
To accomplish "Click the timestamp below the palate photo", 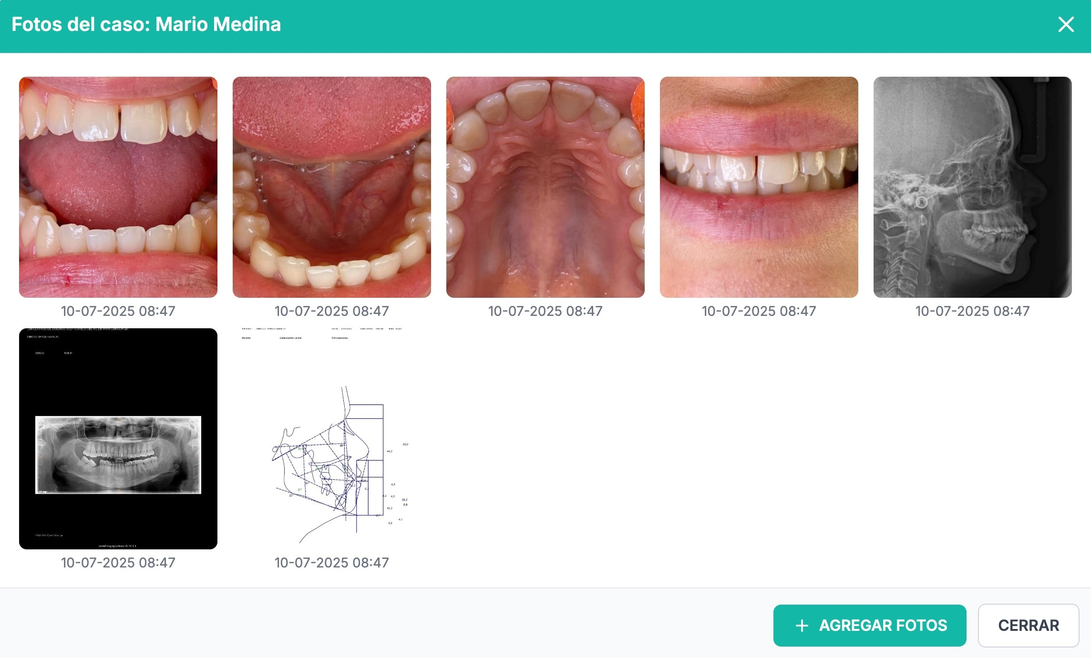I will (x=545, y=311).
